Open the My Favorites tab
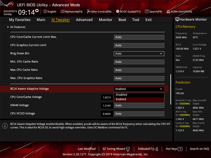 (x=20, y=20)
